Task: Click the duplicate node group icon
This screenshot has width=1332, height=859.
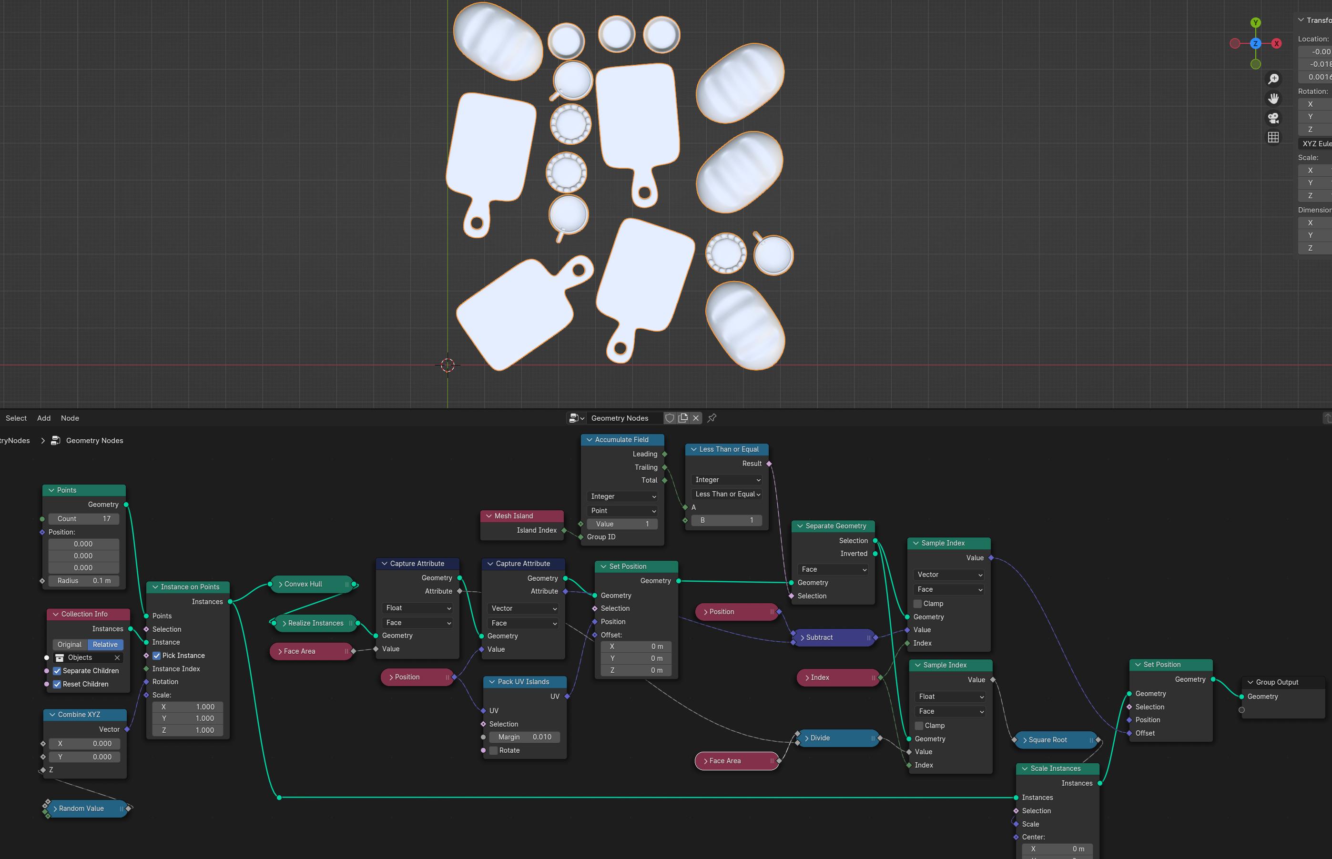Action: click(x=683, y=418)
